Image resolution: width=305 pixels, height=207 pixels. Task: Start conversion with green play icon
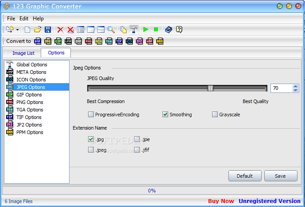click(146, 30)
